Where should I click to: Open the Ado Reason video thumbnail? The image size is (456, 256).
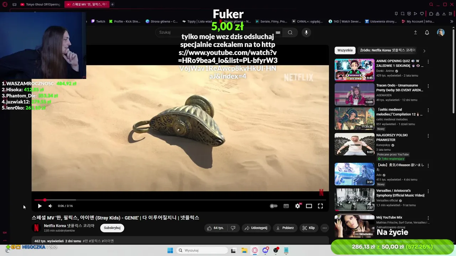tap(354, 174)
